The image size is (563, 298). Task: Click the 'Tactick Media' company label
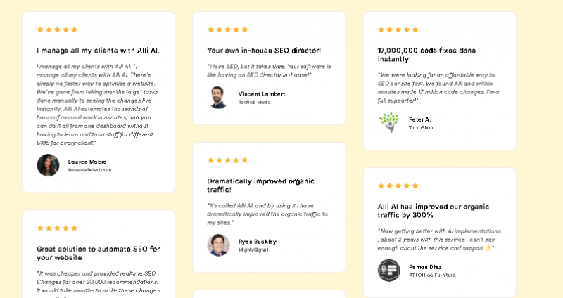[254, 102]
